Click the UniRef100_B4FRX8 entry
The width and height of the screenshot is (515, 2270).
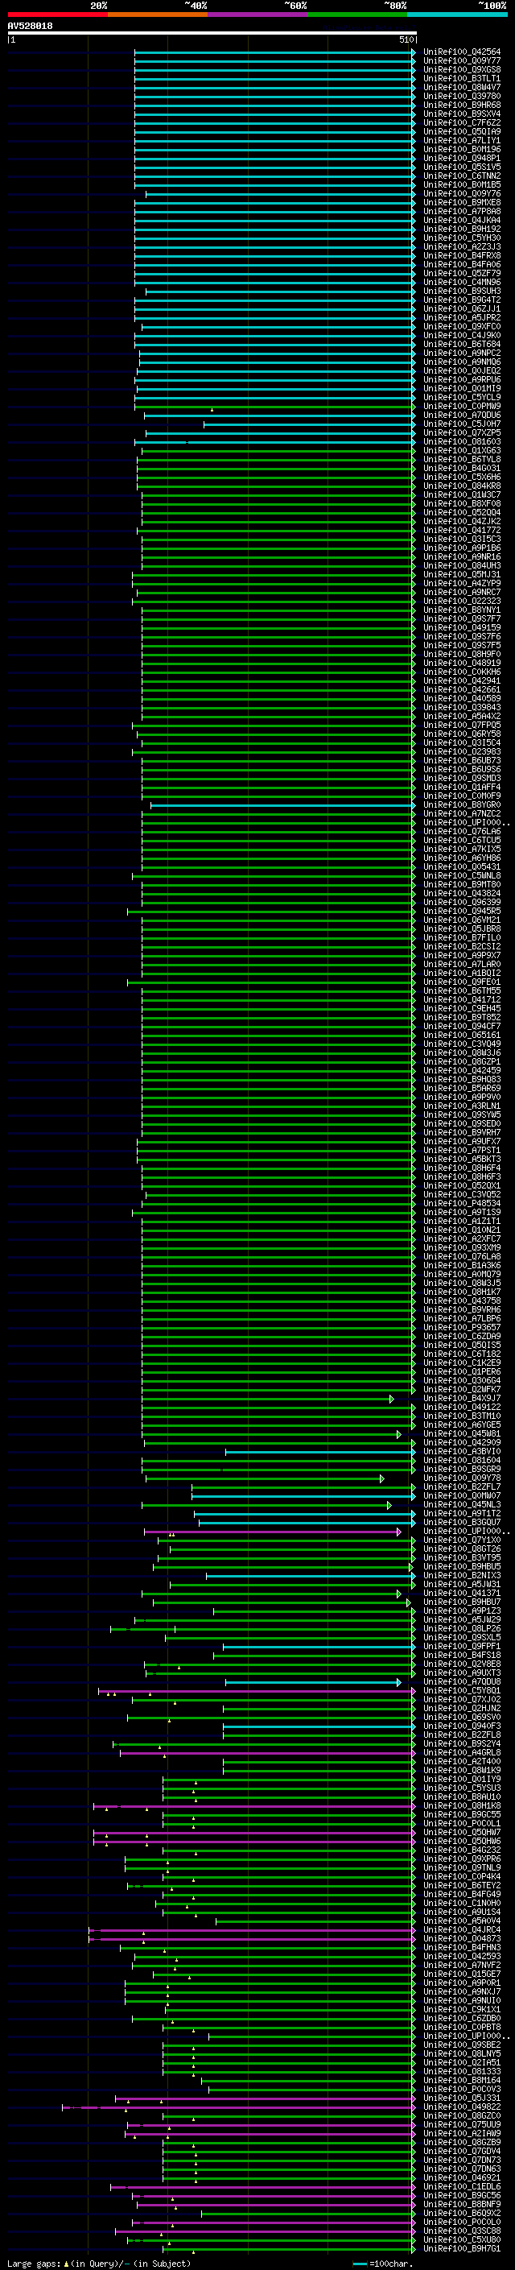point(461,255)
